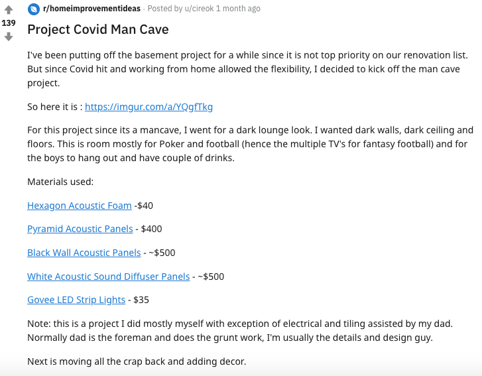Open the Black Wall Acoustic Panels link

pyautogui.click(x=84, y=253)
